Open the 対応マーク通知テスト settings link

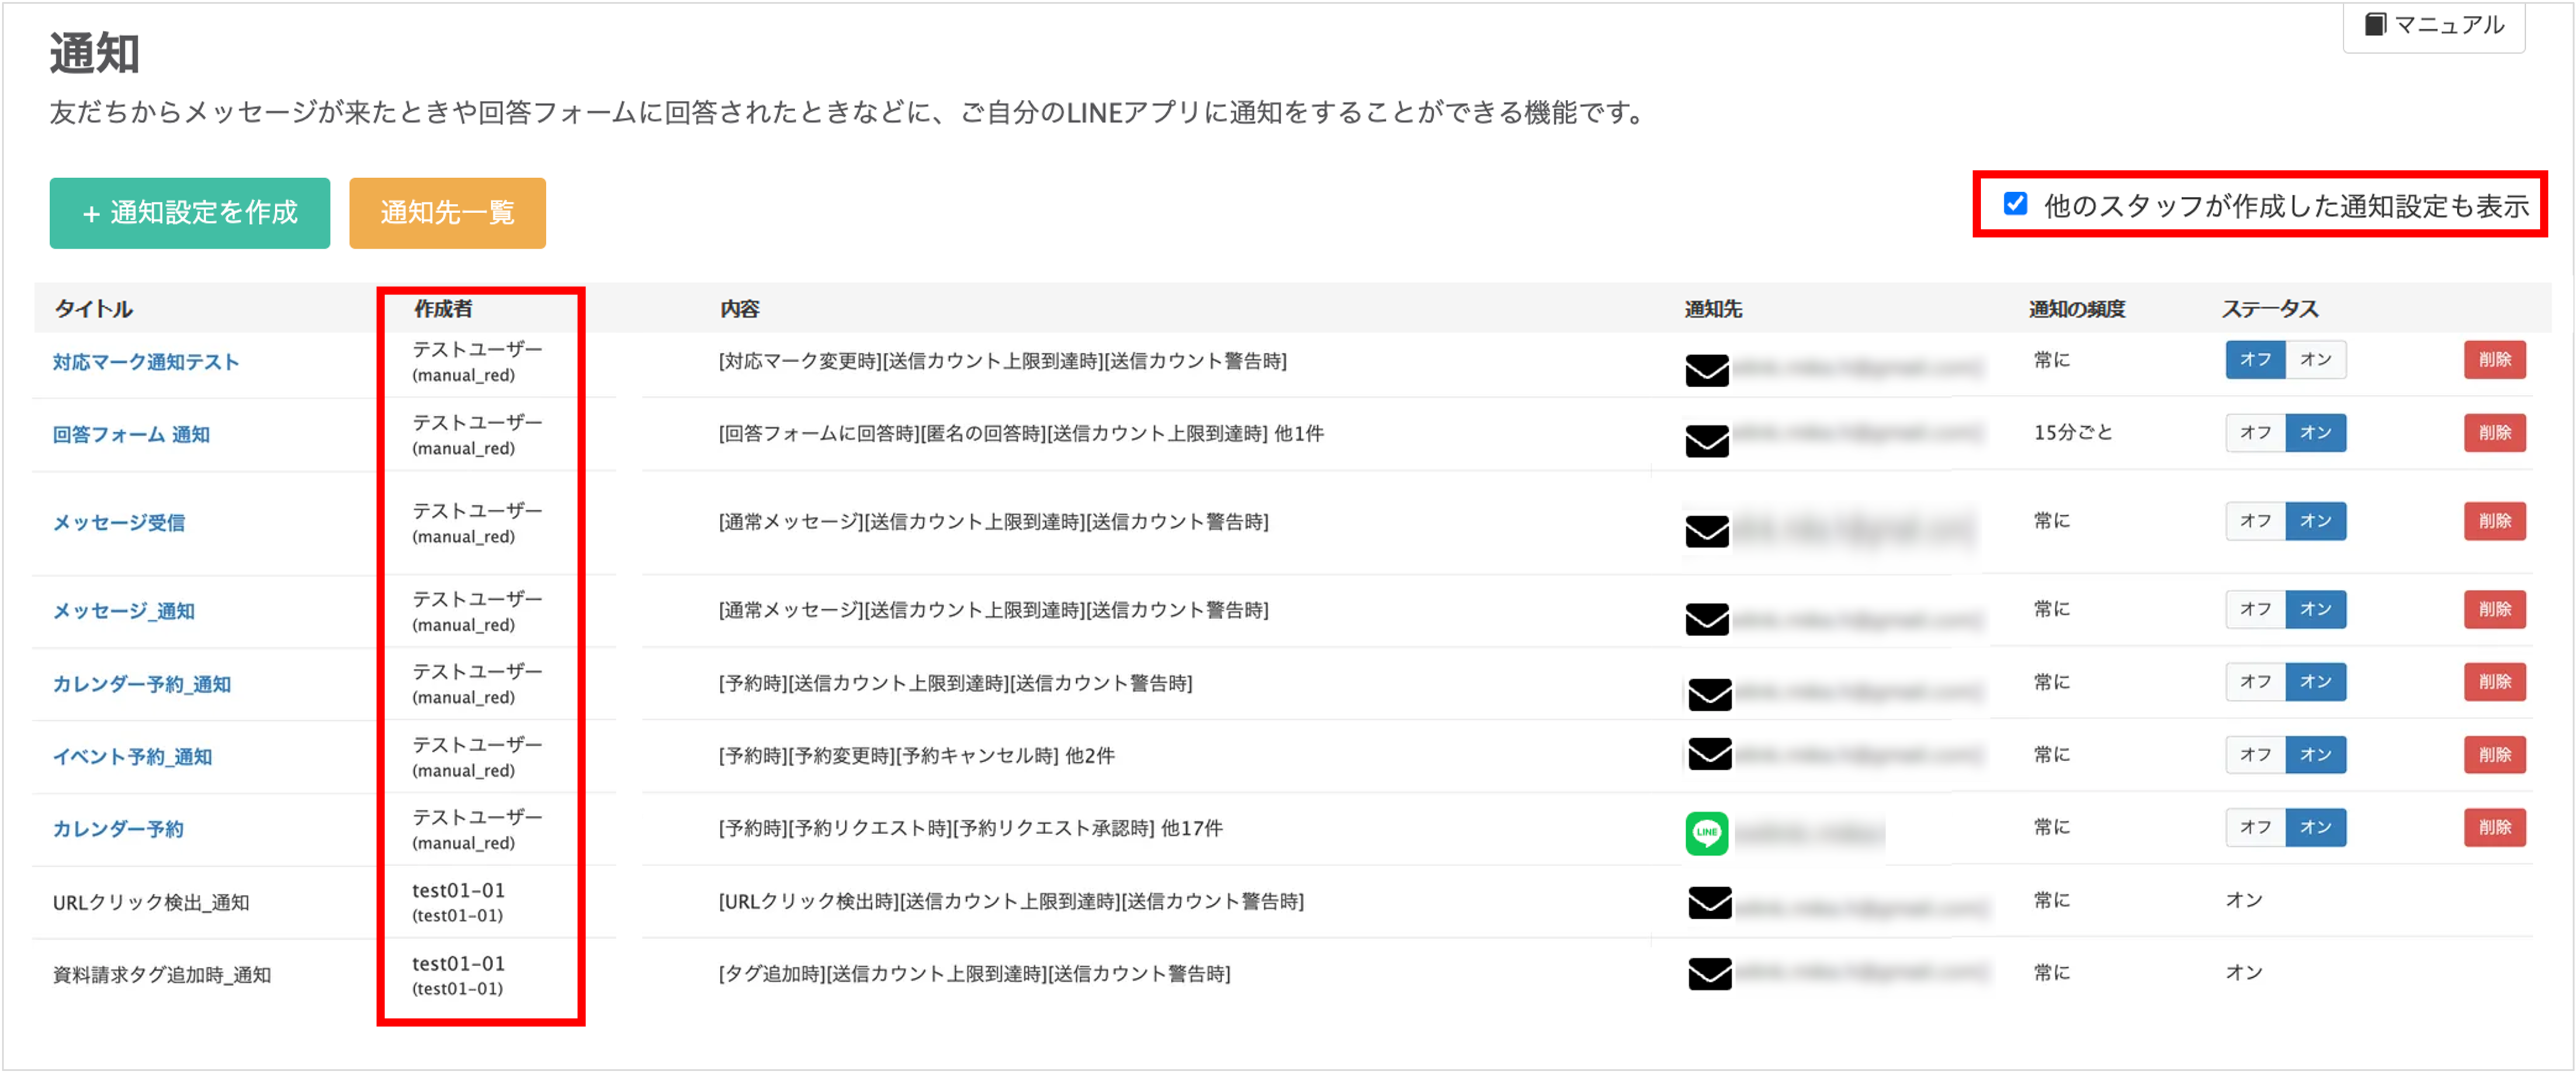(146, 363)
